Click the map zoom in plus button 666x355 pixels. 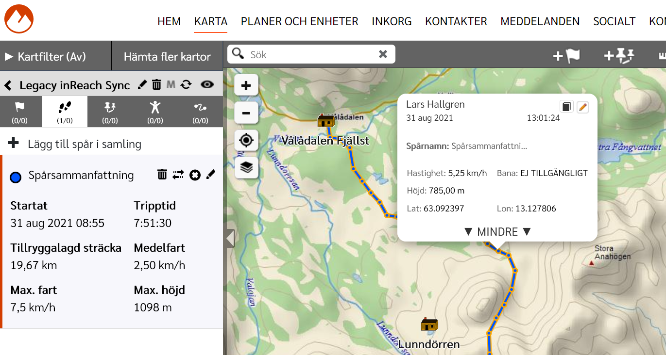click(246, 86)
